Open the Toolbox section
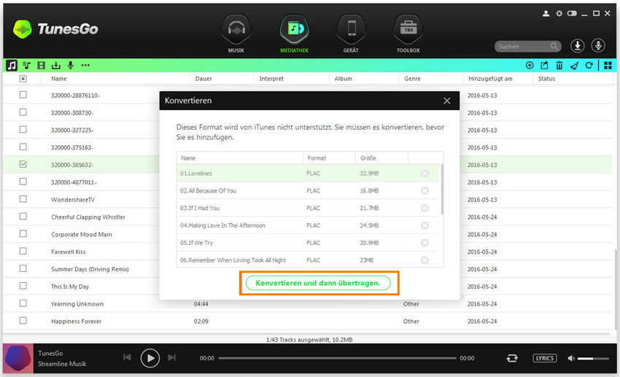Image resolution: width=620 pixels, height=377 pixels. point(407,34)
